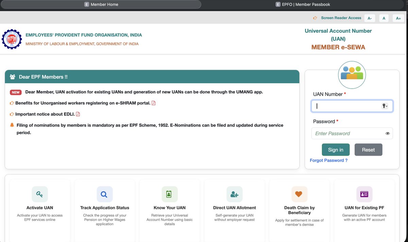Toggle password visibility eye icon
This screenshot has width=408, height=242.
coord(388,133)
